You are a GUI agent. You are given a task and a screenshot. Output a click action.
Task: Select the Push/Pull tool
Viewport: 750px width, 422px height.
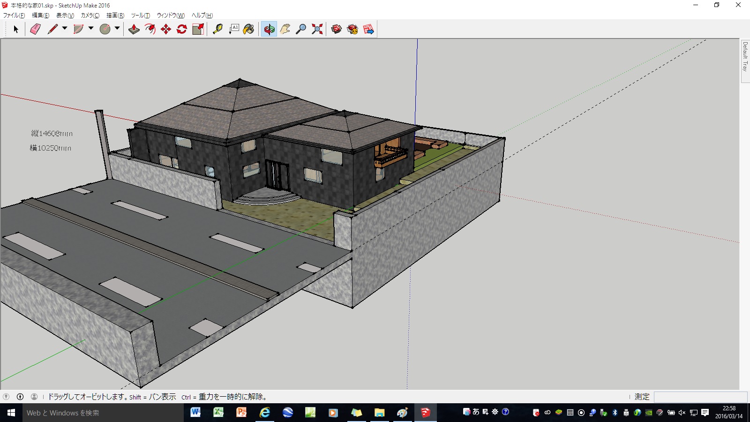(x=133, y=29)
